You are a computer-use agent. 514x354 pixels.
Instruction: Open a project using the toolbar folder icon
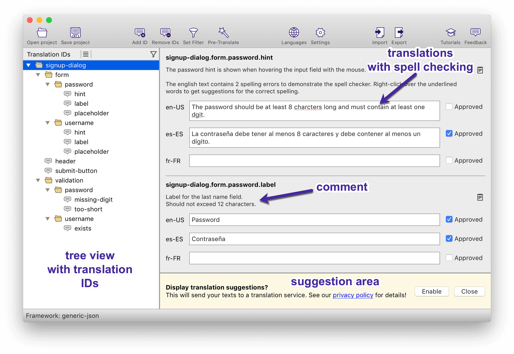(41, 35)
